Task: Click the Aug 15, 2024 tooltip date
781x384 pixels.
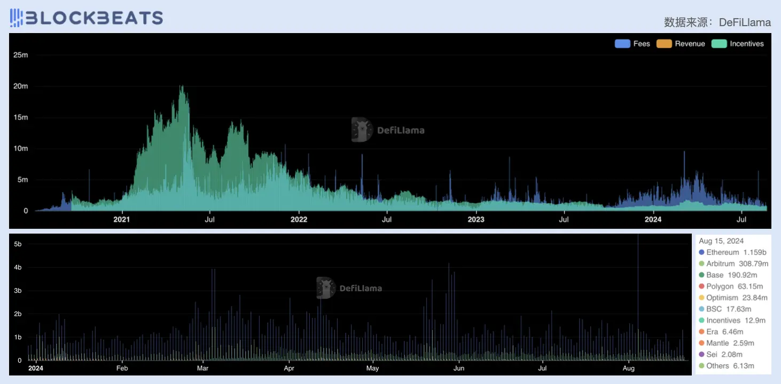Action: [721, 241]
